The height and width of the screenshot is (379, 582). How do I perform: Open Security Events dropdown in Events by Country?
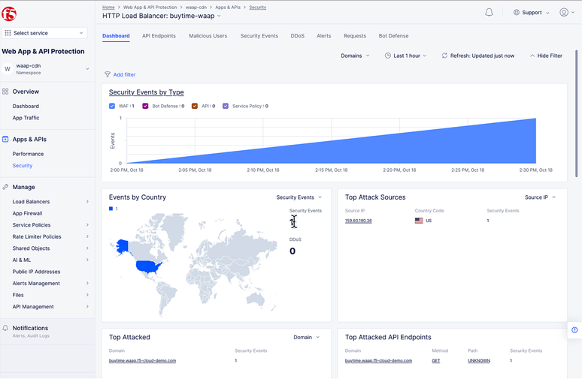pos(299,197)
